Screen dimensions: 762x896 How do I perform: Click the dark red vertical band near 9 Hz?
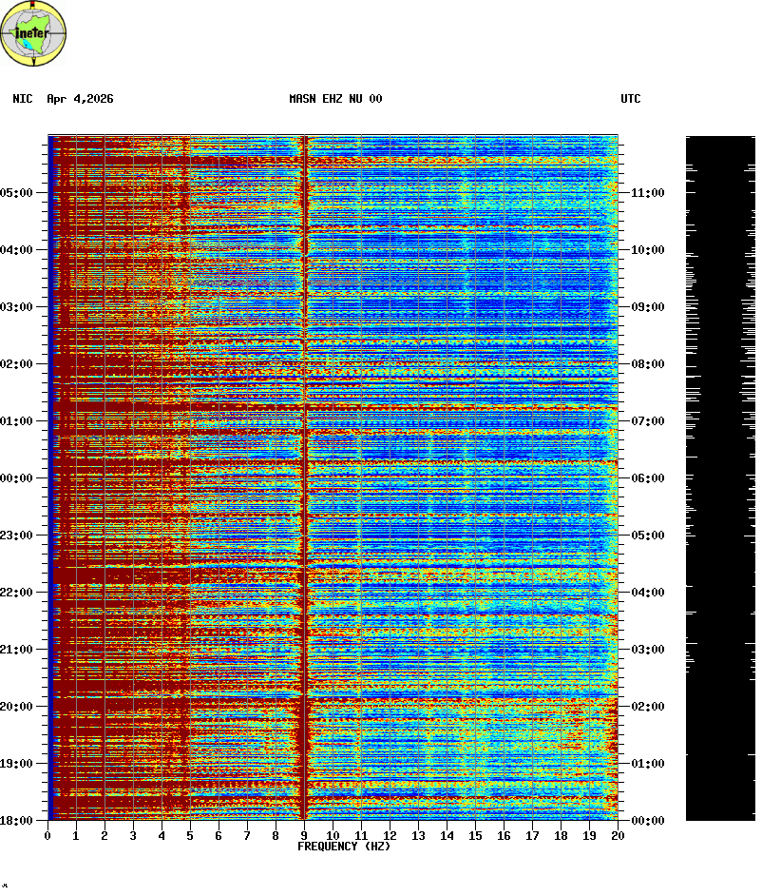point(303,476)
